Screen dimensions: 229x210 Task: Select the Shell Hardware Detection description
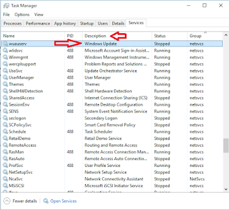(x=108, y=91)
